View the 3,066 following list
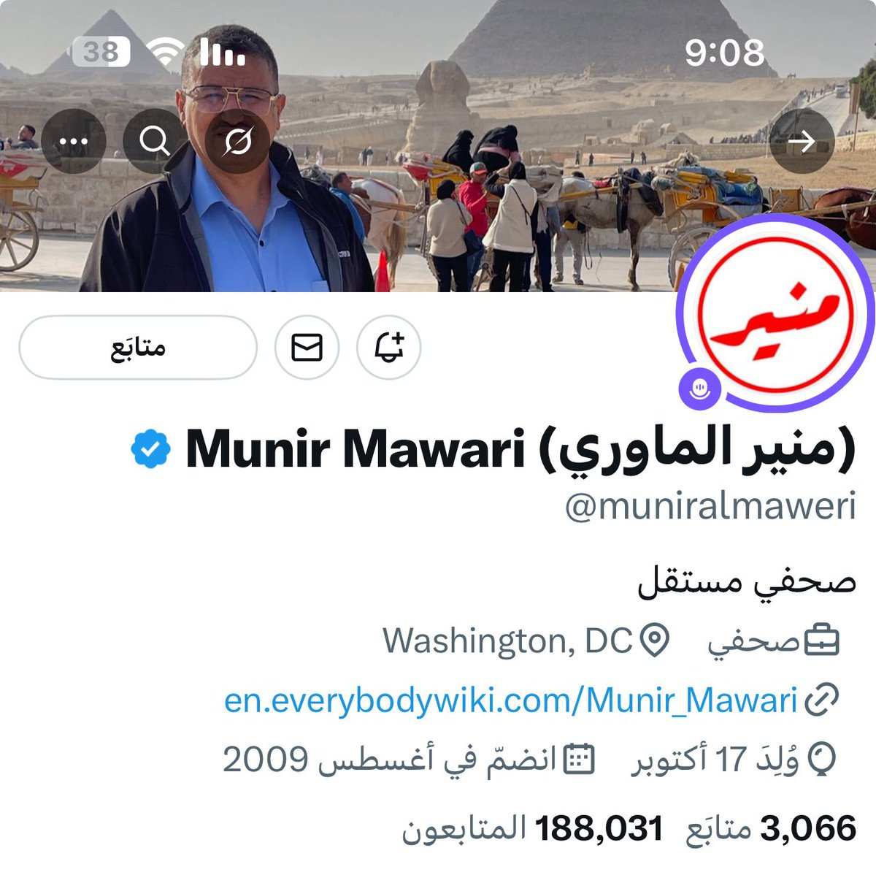Image resolution: width=876 pixels, height=875 pixels. coord(771,828)
